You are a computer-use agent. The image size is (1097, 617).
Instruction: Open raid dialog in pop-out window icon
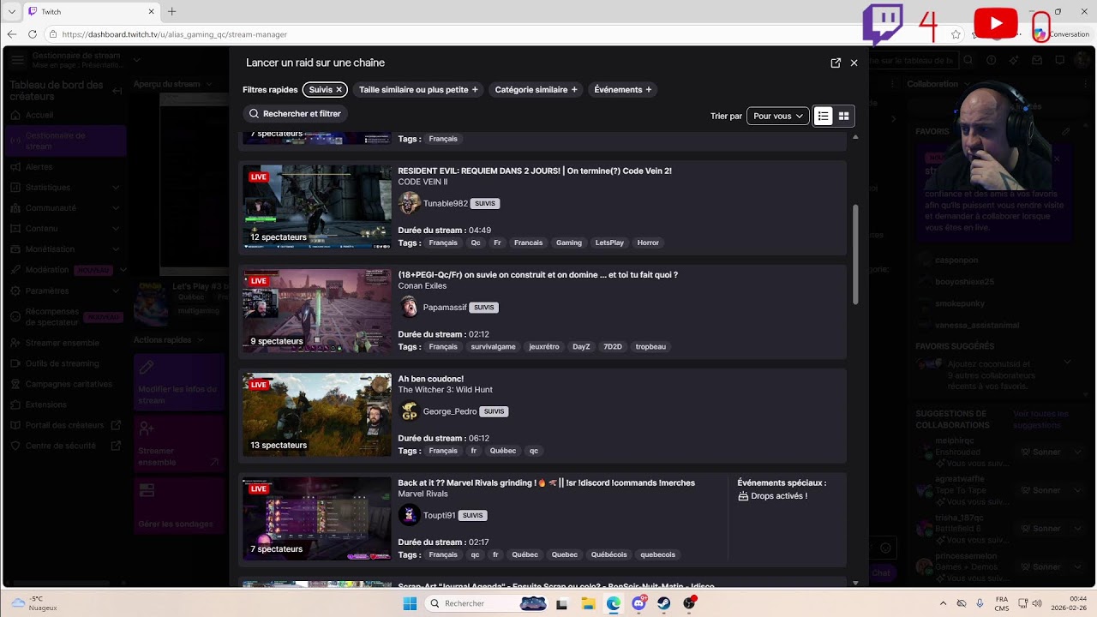tap(836, 63)
